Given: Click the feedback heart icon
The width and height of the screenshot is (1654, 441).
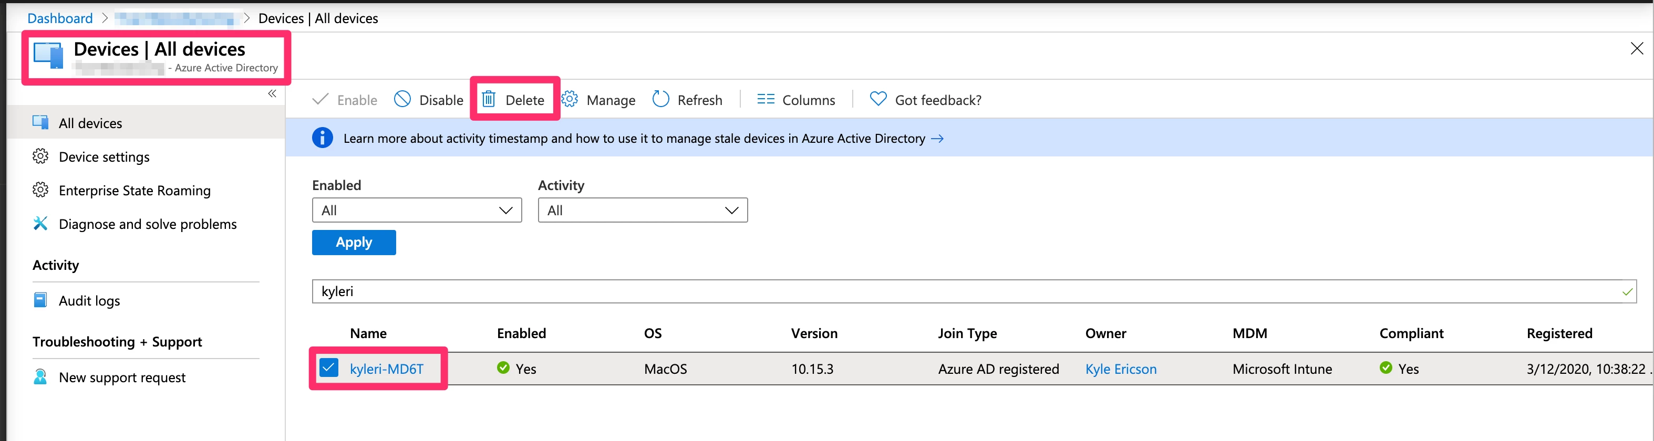Looking at the screenshot, I should (x=878, y=99).
